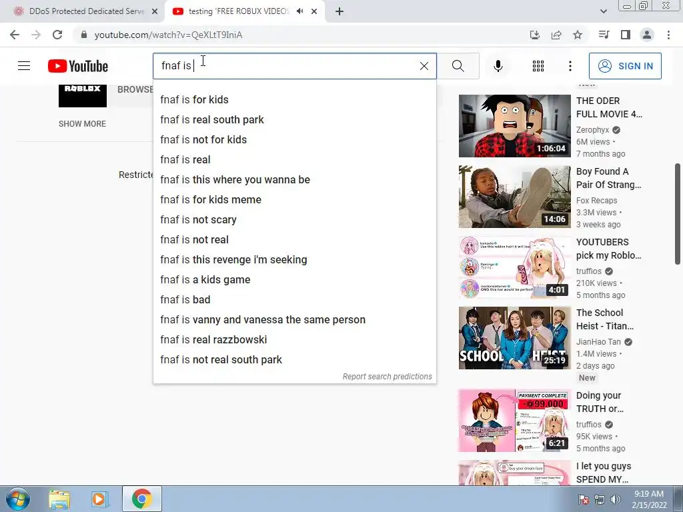View site info via the padlock icon
683x512 pixels.
[x=84, y=35]
